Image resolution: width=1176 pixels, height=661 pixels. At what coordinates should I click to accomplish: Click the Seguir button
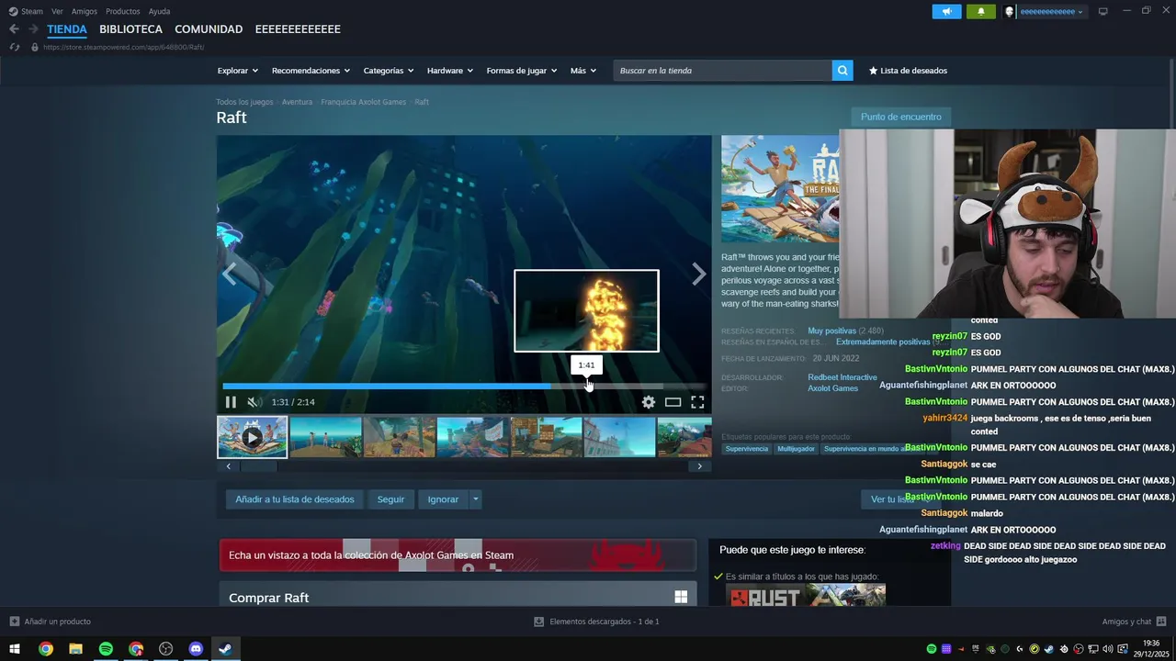390,499
